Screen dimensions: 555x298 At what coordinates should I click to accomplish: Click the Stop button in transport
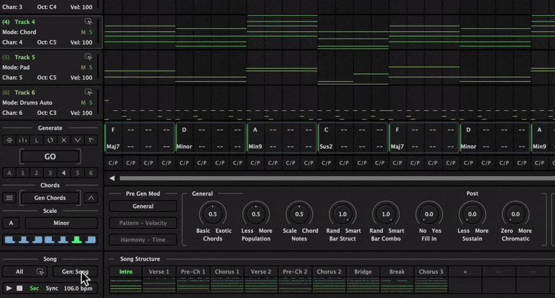(x=20, y=288)
